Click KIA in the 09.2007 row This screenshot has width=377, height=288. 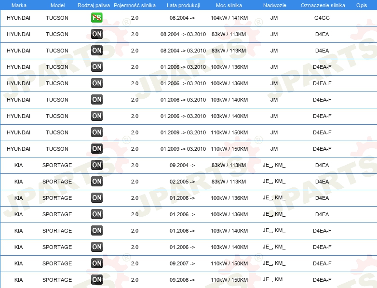[18, 263]
